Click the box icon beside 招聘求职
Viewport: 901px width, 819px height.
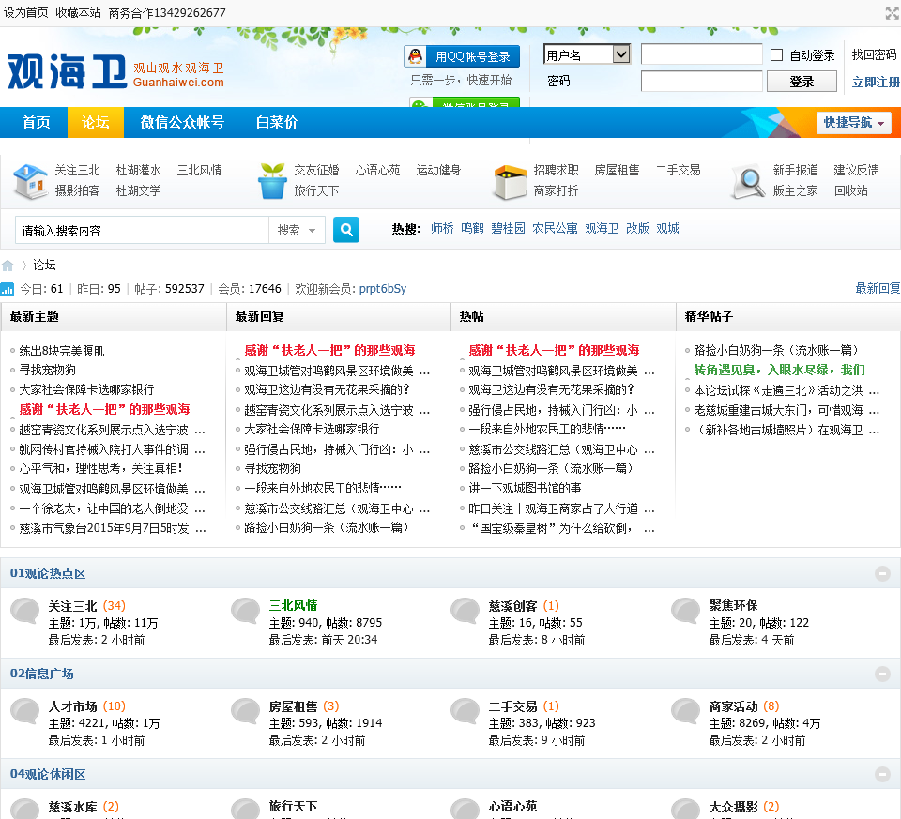point(510,181)
